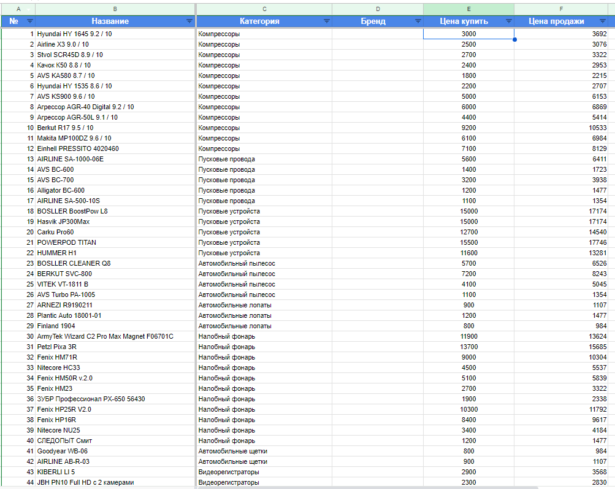Viewport: 615px width, 489px height.
Task: Select cell AIRLINE SA-1000-06E
Action: click(x=115, y=159)
